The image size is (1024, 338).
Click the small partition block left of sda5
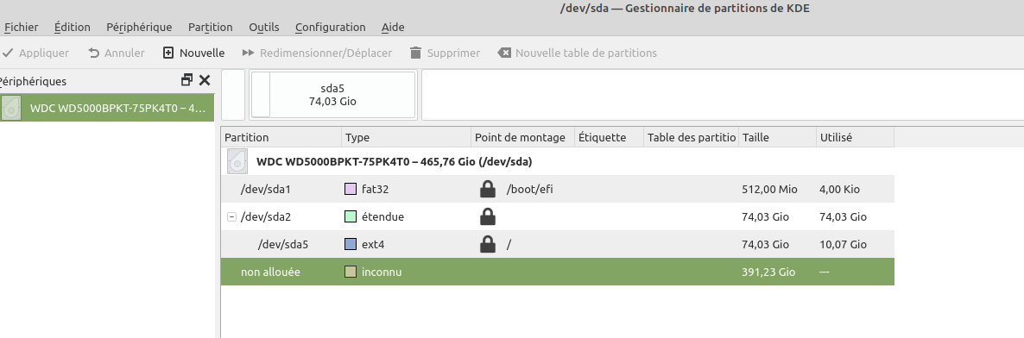click(x=262, y=95)
